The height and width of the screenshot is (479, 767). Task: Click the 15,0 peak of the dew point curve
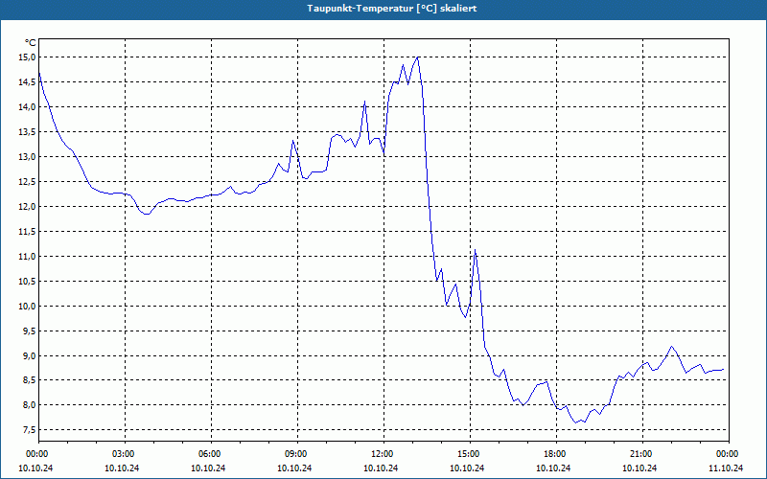[x=417, y=57]
